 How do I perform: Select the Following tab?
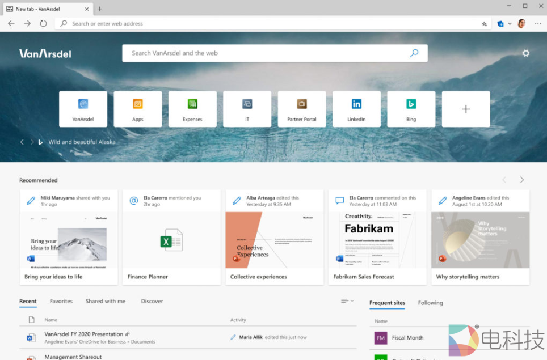430,303
